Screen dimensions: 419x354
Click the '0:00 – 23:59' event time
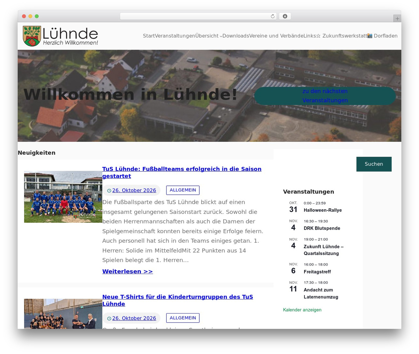pos(315,203)
